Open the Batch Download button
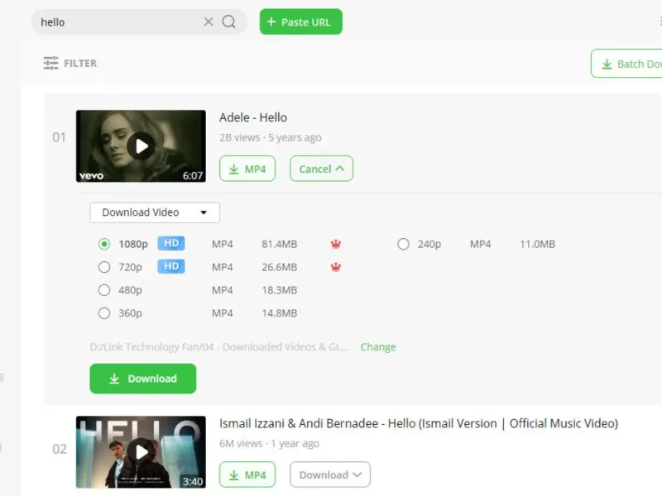This screenshot has width=662, height=496. click(626, 64)
